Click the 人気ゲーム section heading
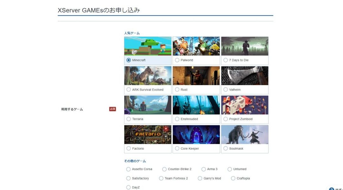Viewport: 343px width, 190px height. coord(132,33)
